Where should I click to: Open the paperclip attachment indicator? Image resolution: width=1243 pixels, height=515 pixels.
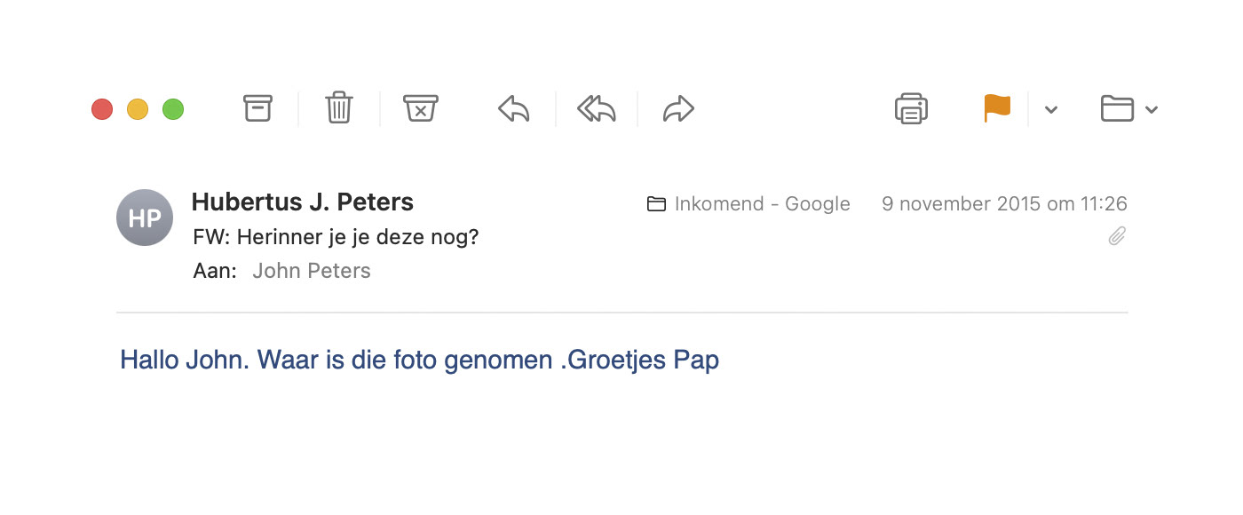coord(1117,236)
